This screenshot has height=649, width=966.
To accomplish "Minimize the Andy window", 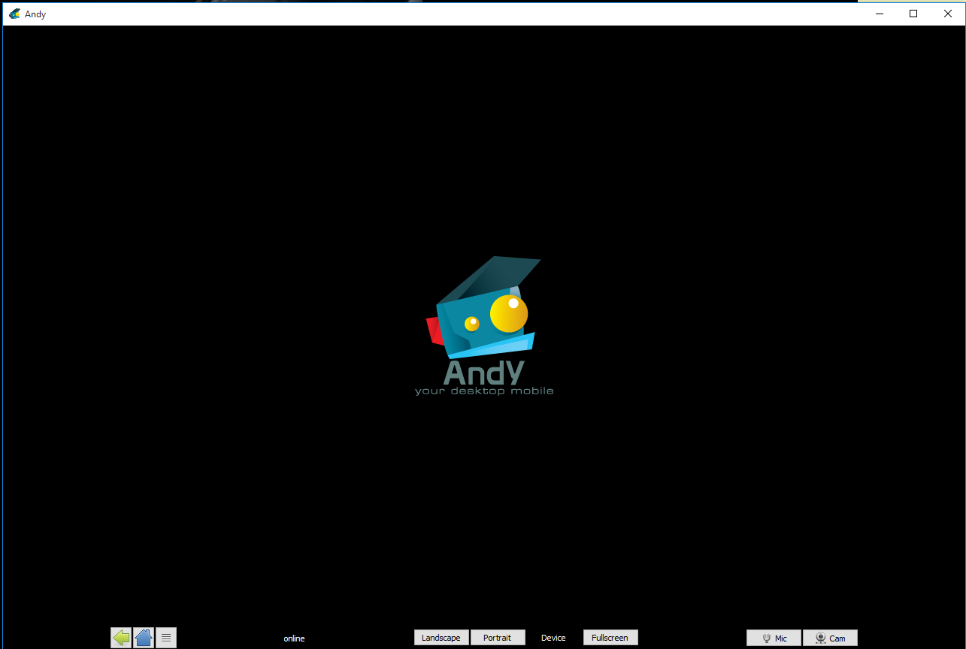I will pos(880,14).
